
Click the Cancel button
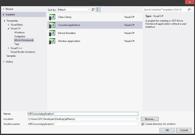(184, 130)
